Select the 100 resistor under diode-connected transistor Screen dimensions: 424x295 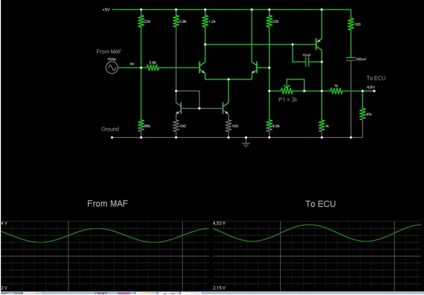(x=176, y=126)
